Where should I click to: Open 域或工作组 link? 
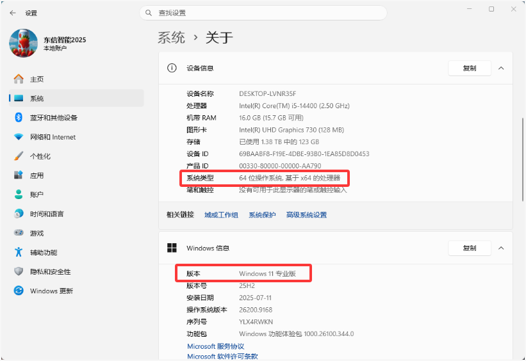point(222,215)
